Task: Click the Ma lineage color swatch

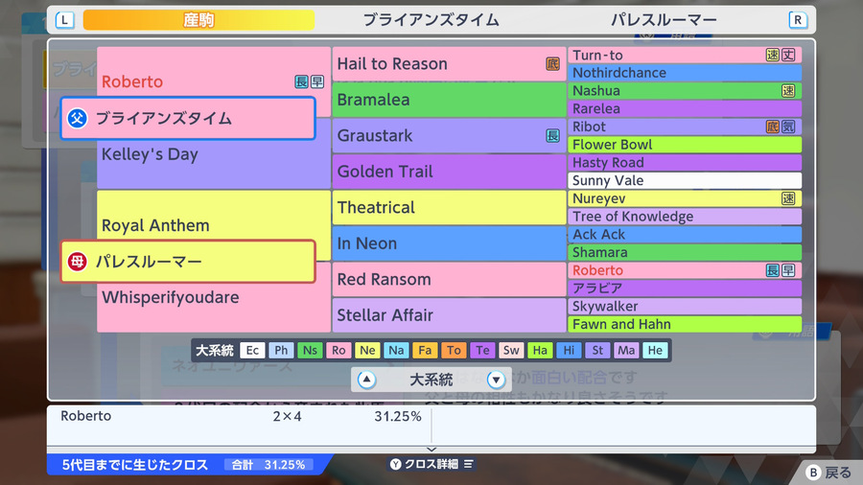Action: point(626,350)
